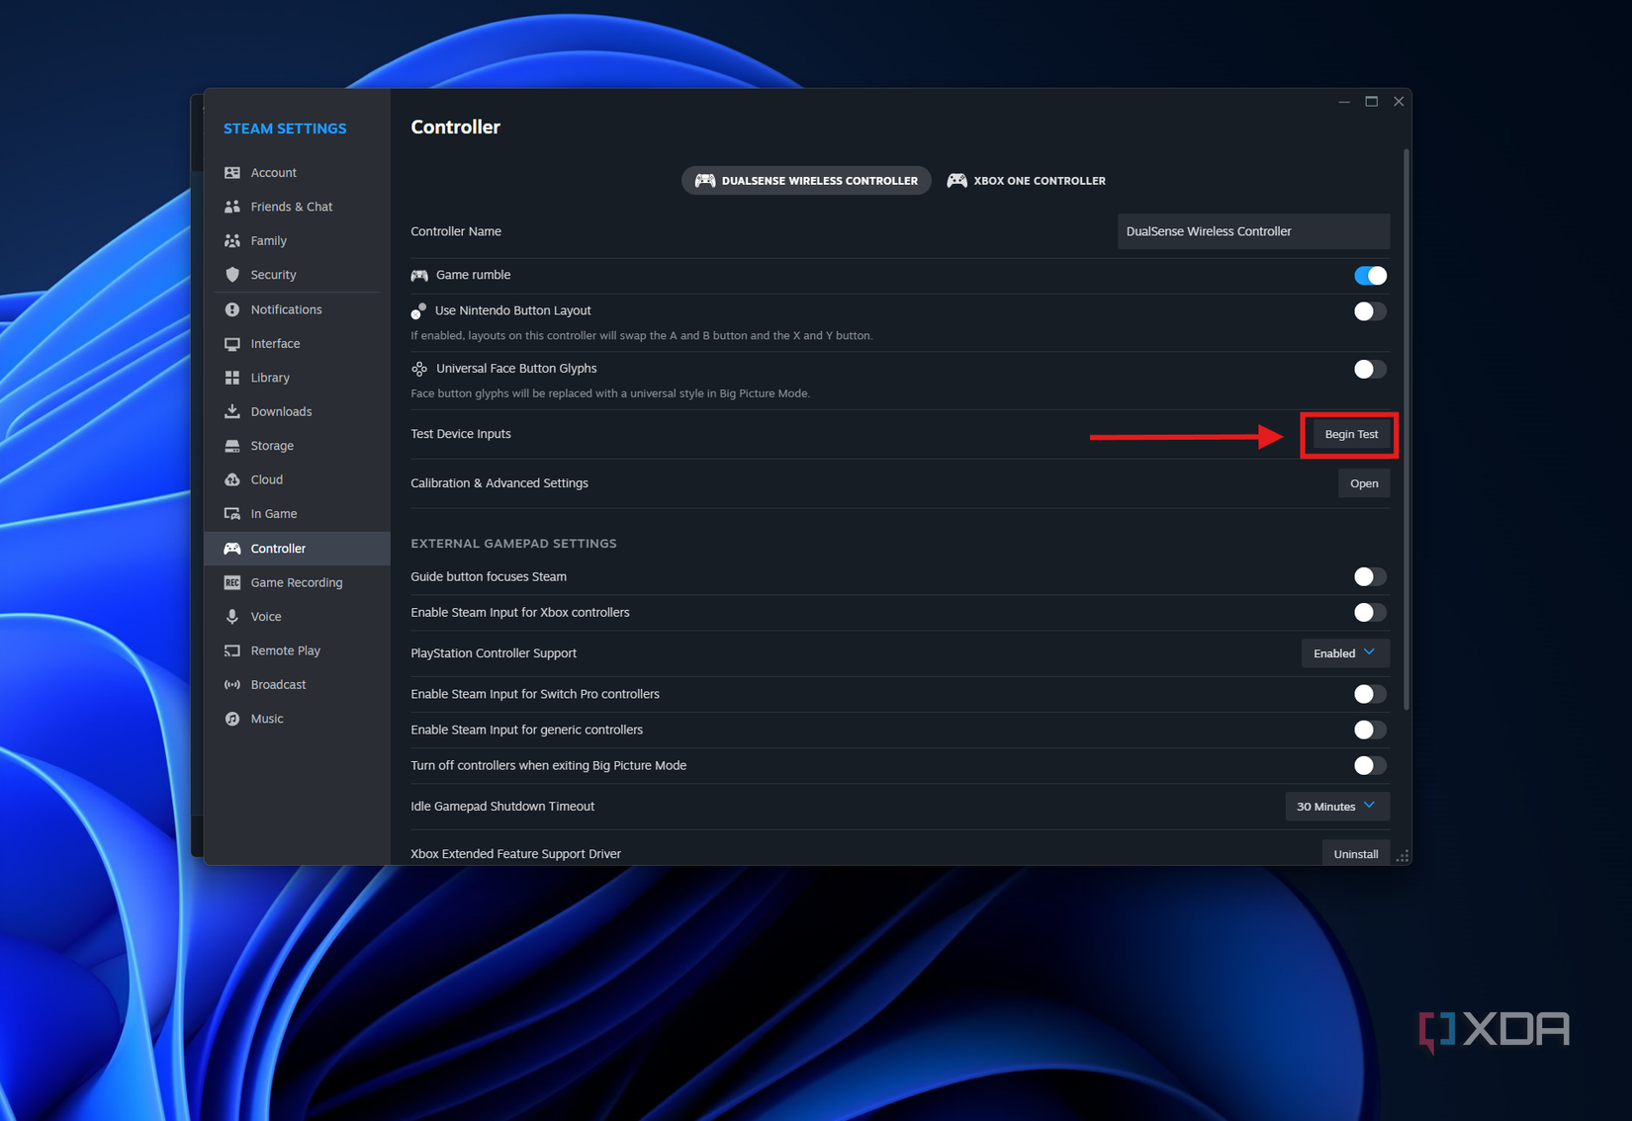This screenshot has height=1121, width=1632.
Task: Select the Account icon in the sidebar
Action: tap(231, 172)
